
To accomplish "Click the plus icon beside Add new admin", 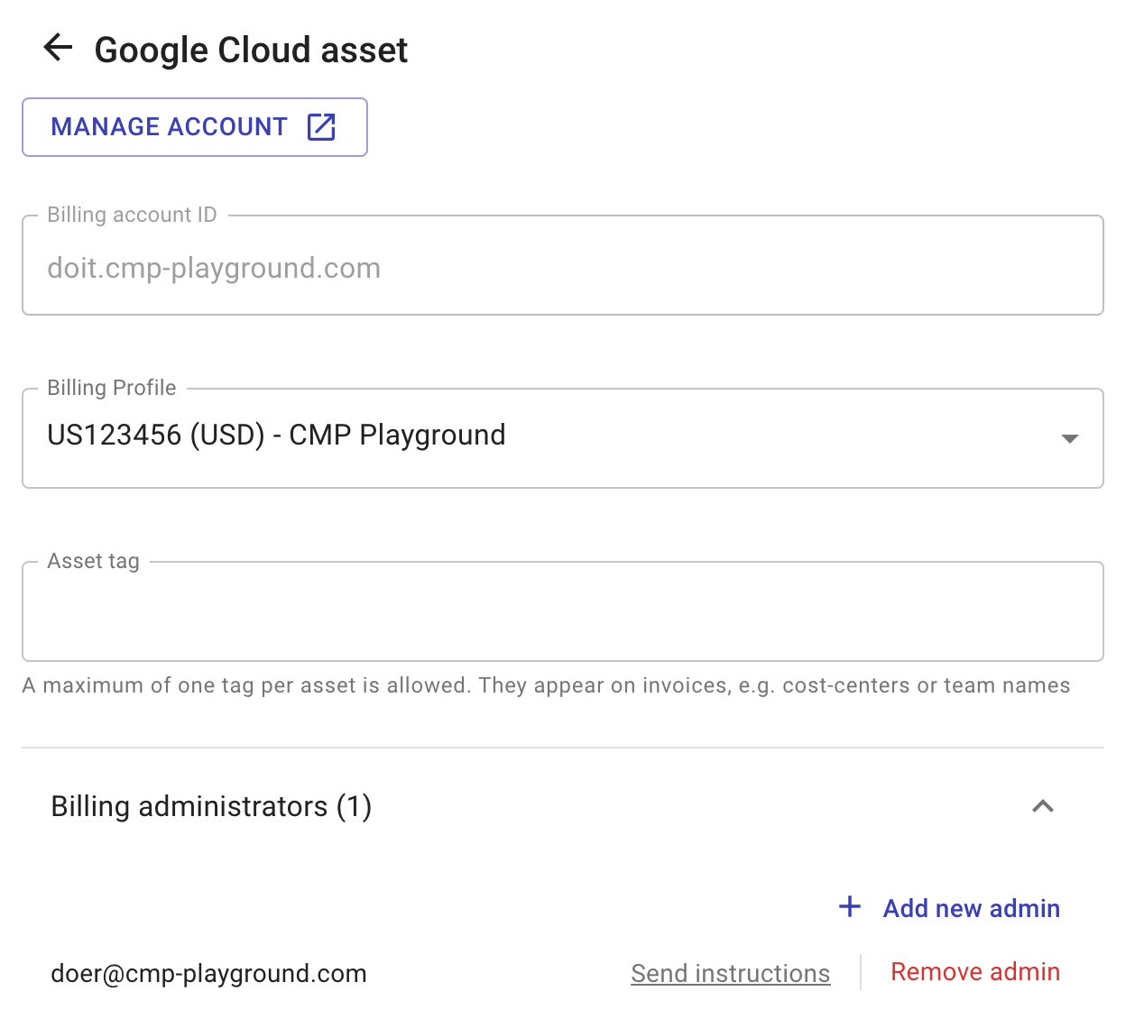I will 849,907.
